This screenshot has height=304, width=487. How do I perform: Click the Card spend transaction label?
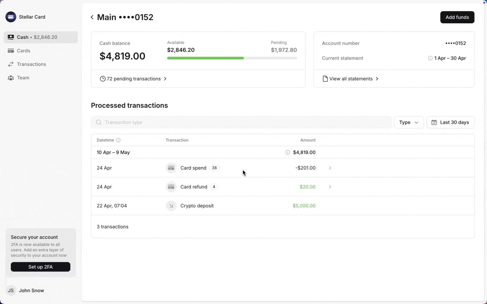pyautogui.click(x=193, y=168)
